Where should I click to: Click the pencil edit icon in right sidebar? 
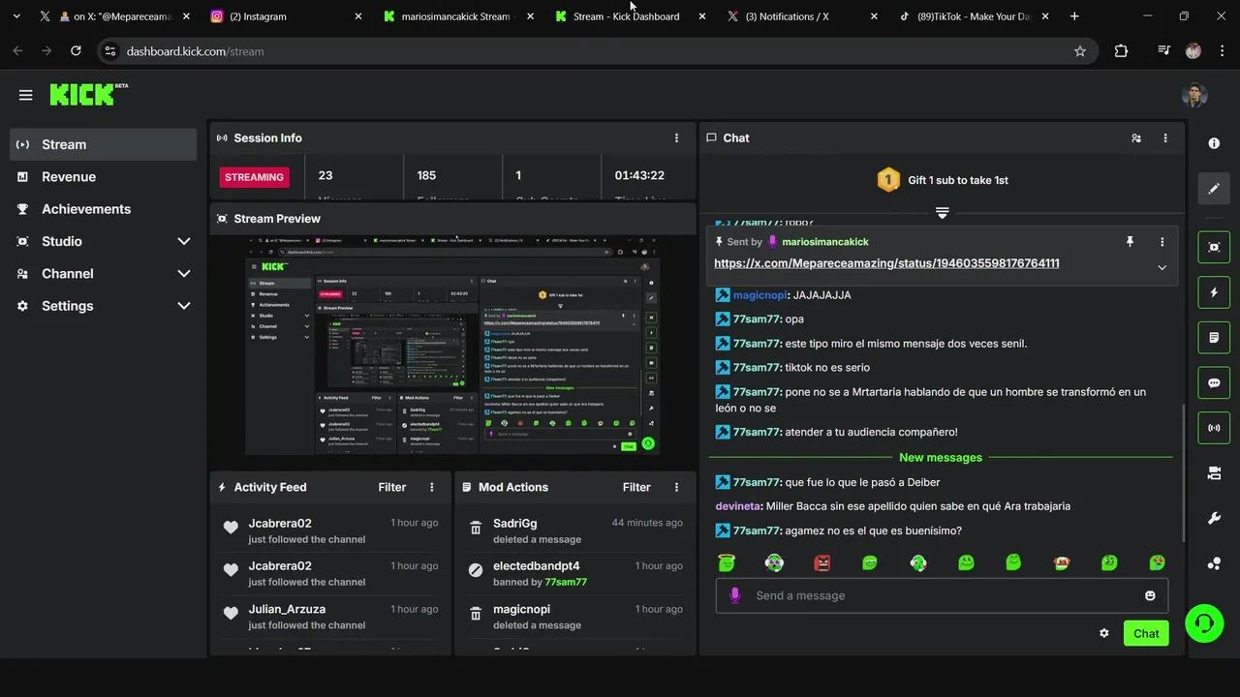pos(1214,189)
